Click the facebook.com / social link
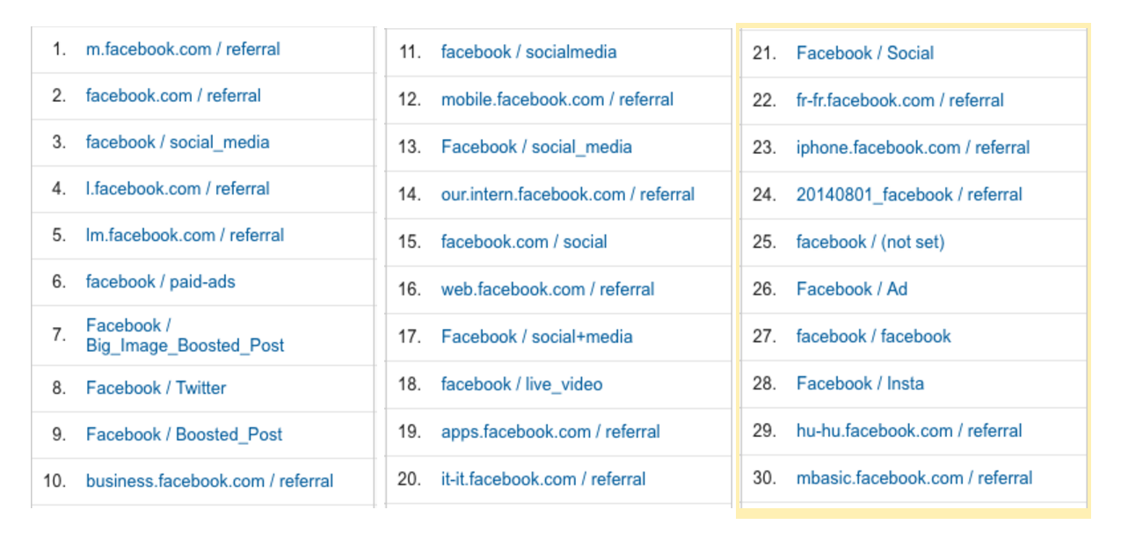1121x539 pixels. (524, 242)
